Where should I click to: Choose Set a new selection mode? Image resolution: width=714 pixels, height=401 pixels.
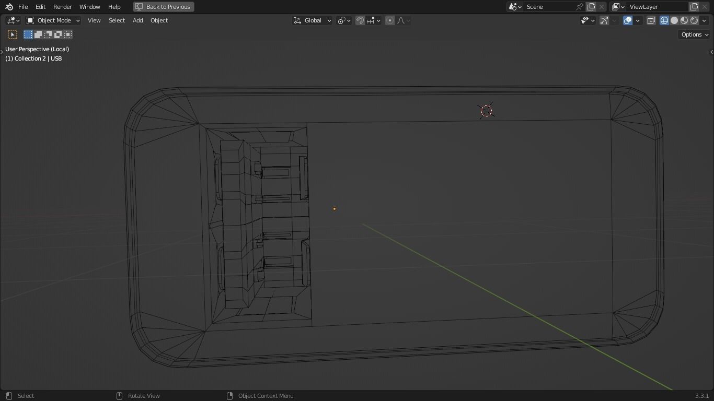tap(28, 34)
